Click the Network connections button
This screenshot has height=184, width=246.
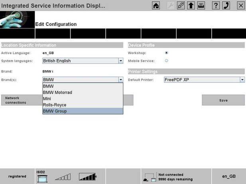coord(22,100)
